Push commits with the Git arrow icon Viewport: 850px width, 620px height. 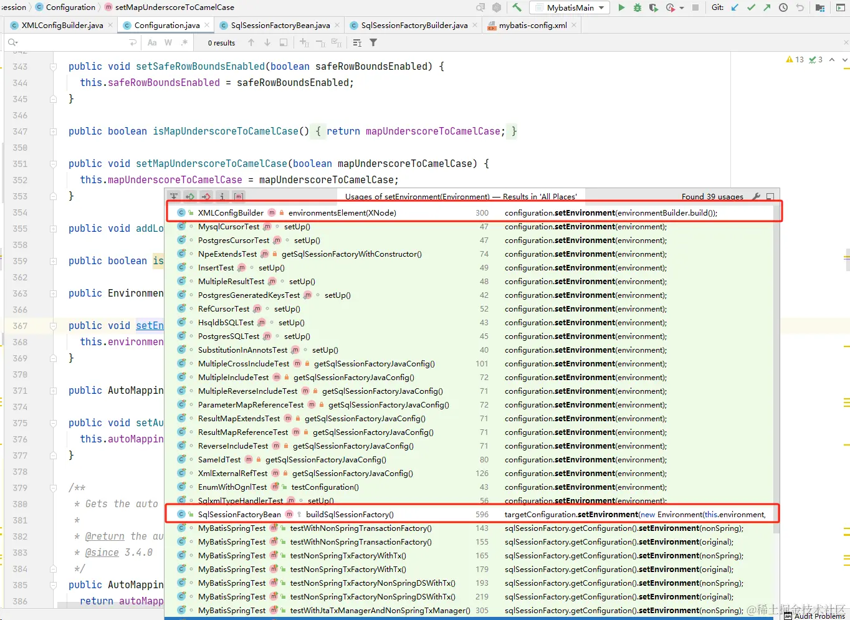[x=767, y=7]
